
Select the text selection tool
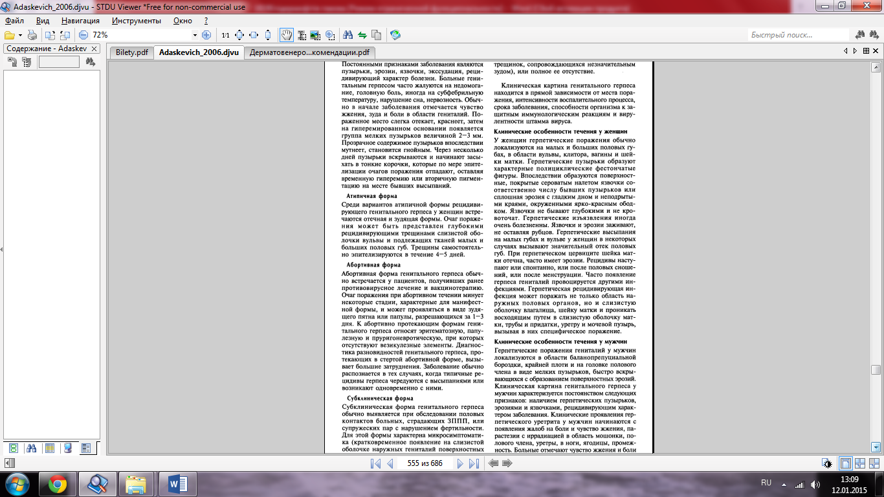coord(301,35)
